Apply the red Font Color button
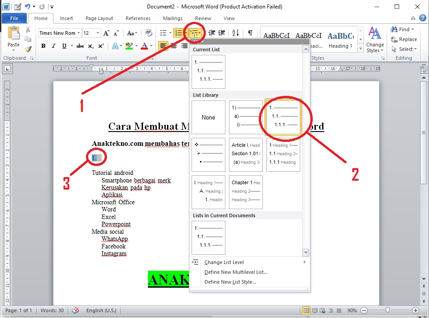Viewport: 429px width, 318px height. coord(144,46)
